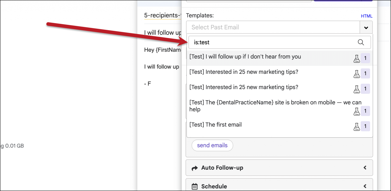Click the "1" count badge beside "[Test] The first email"
391x191 pixels.
coord(366,126)
